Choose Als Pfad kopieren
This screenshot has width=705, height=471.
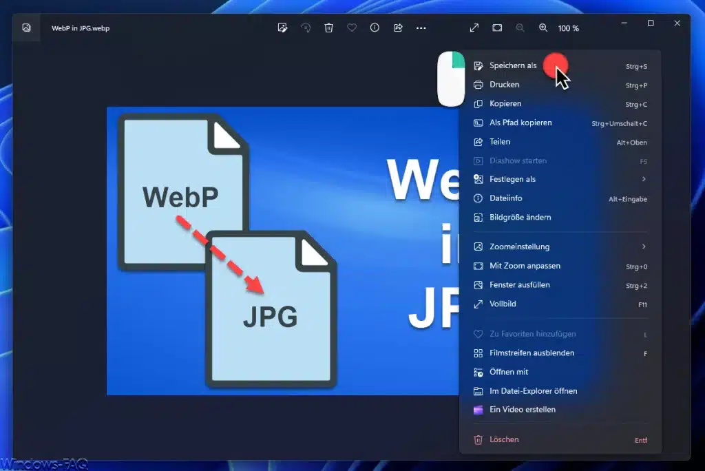pyautogui.click(x=560, y=123)
